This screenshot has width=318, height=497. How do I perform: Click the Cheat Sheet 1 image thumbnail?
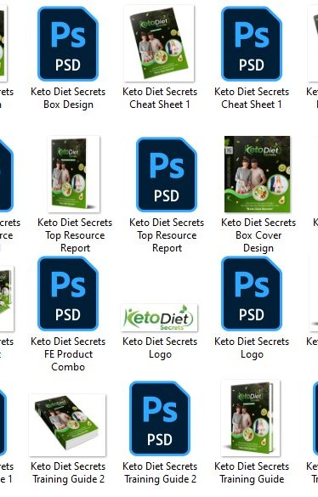pos(159,43)
